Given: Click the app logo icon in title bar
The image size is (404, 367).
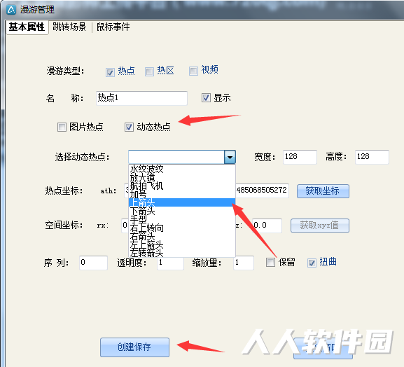Looking at the screenshot, I should [11, 10].
